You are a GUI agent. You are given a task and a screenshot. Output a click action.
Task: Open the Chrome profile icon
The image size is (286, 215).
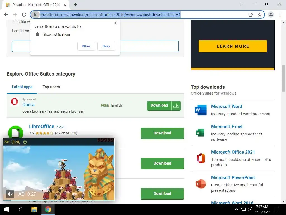(x=271, y=15)
